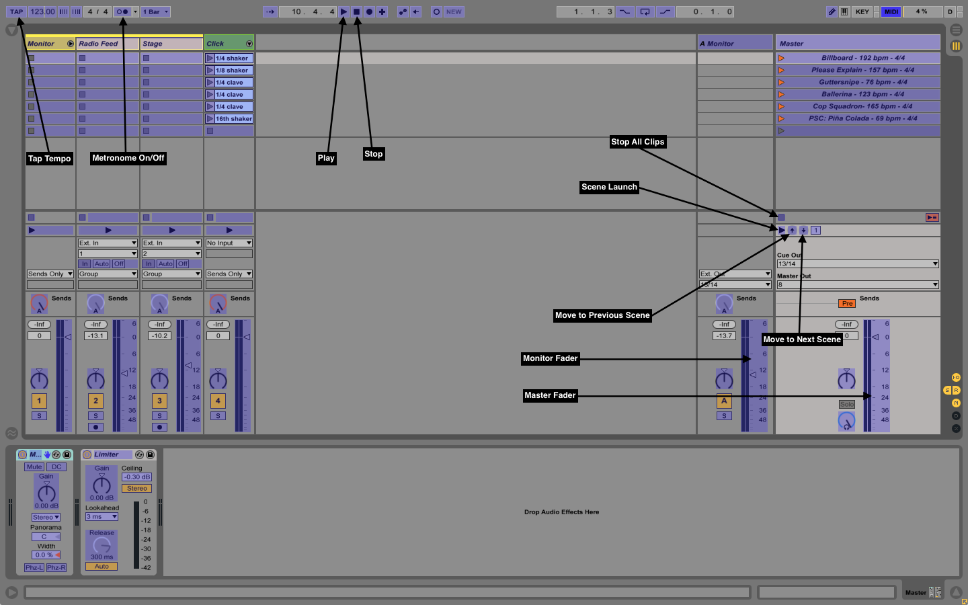Click the orange Pre send button
The width and height of the screenshot is (968, 605).
click(x=847, y=304)
